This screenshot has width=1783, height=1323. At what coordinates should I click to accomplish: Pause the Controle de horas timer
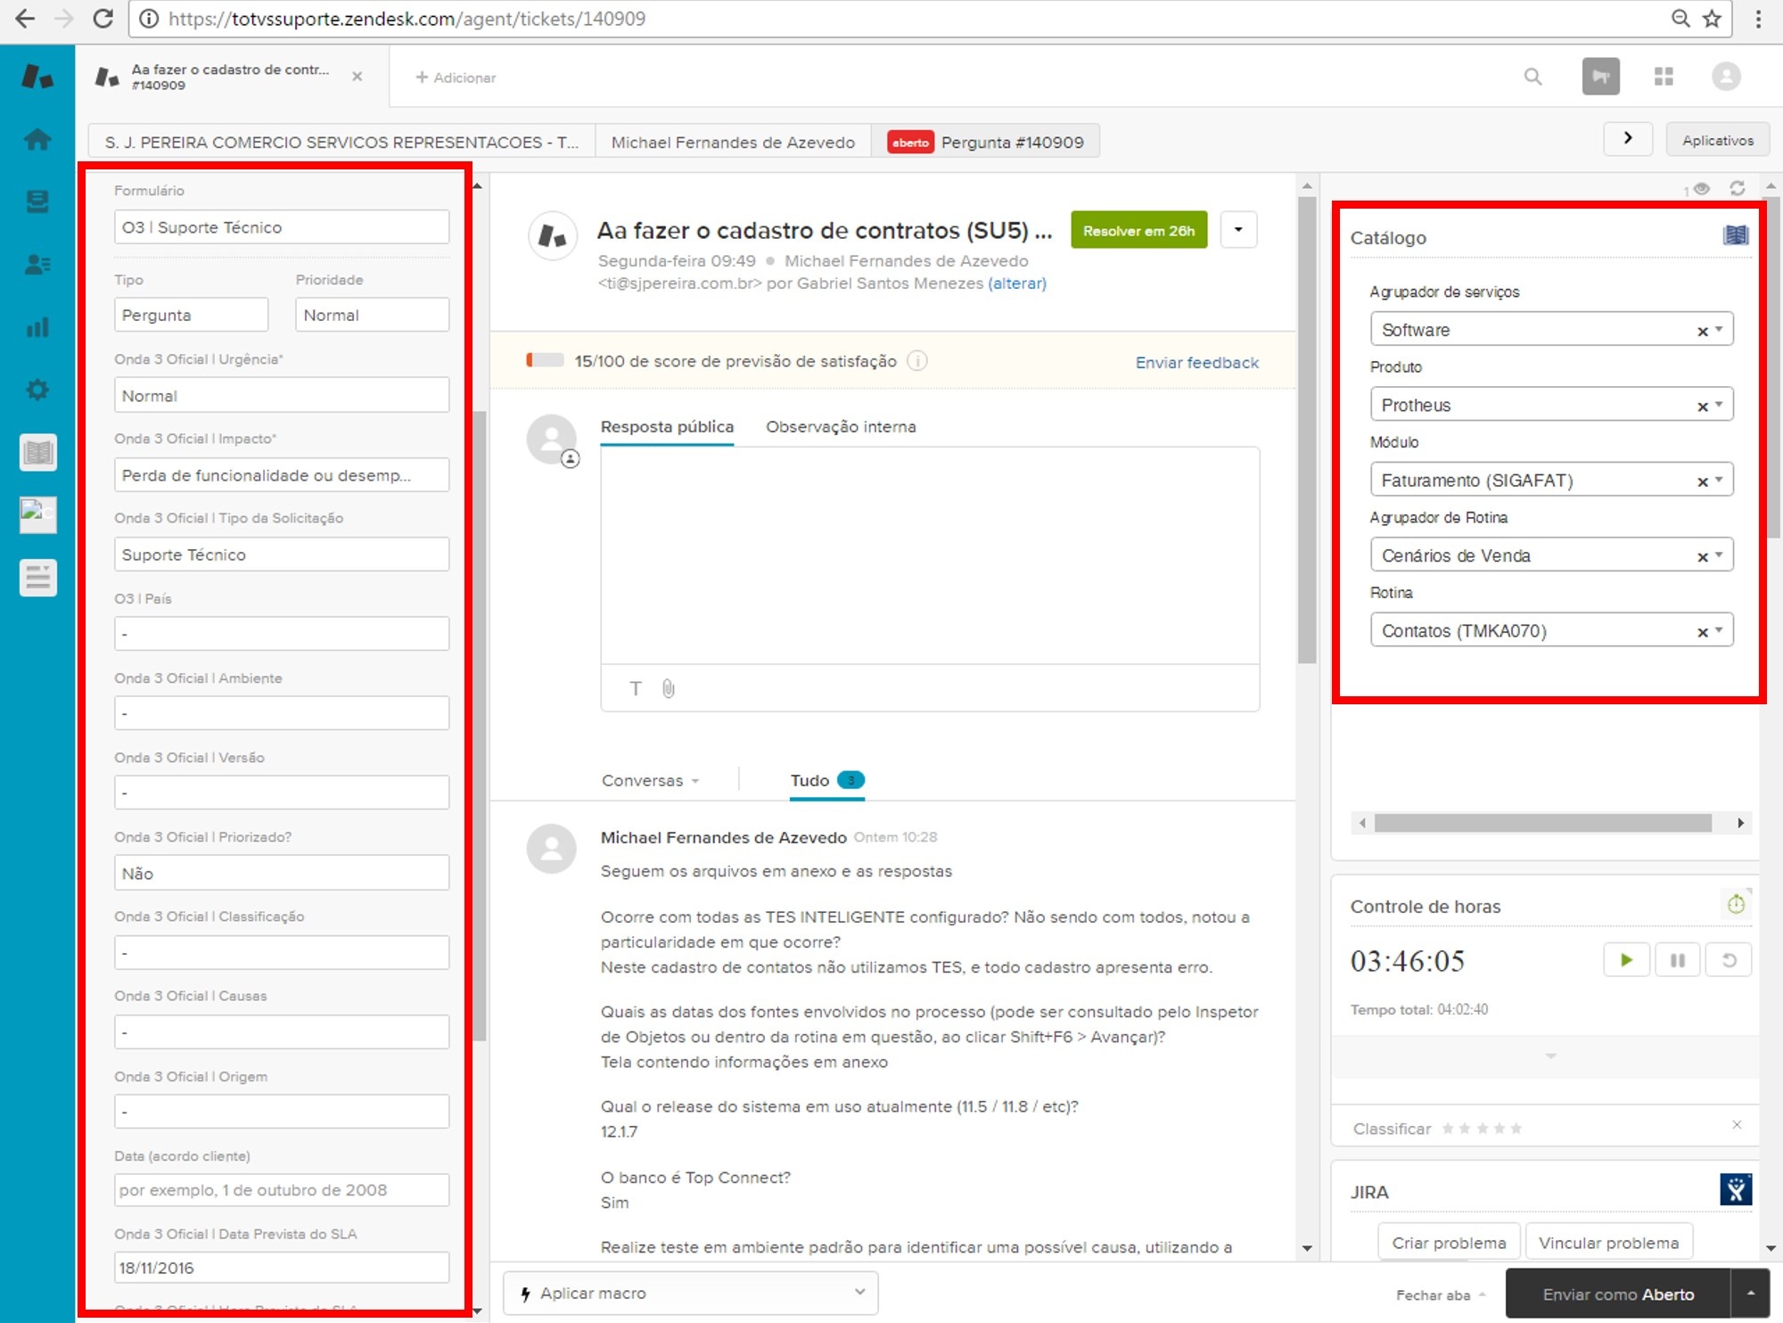(1677, 960)
